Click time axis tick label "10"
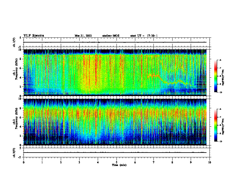 tap(209, 162)
